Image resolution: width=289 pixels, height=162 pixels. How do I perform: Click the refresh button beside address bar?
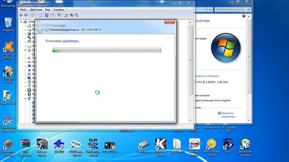[210, 9]
